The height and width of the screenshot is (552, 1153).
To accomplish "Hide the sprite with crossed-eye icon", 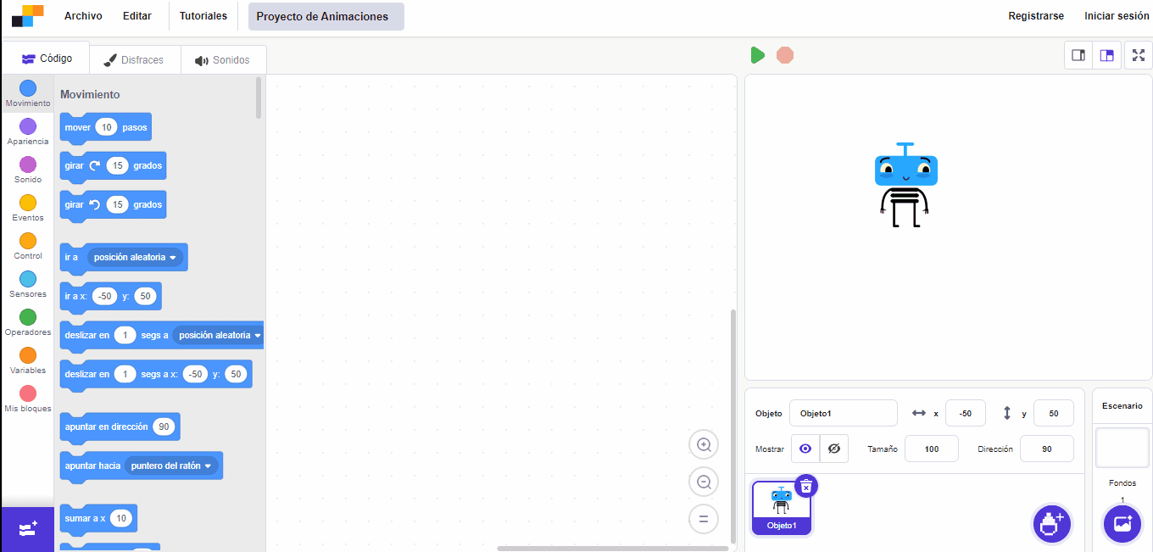I will (x=833, y=449).
